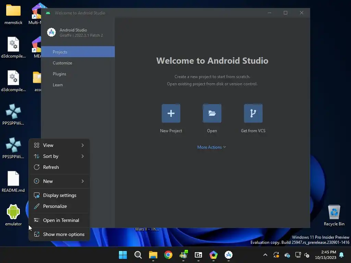Click the weather-like taskbar app beside Chrome
The image size is (351, 263).
click(x=183, y=255)
